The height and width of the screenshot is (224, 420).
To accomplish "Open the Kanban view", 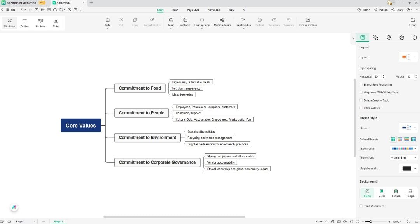I will click(x=40, y=22).
